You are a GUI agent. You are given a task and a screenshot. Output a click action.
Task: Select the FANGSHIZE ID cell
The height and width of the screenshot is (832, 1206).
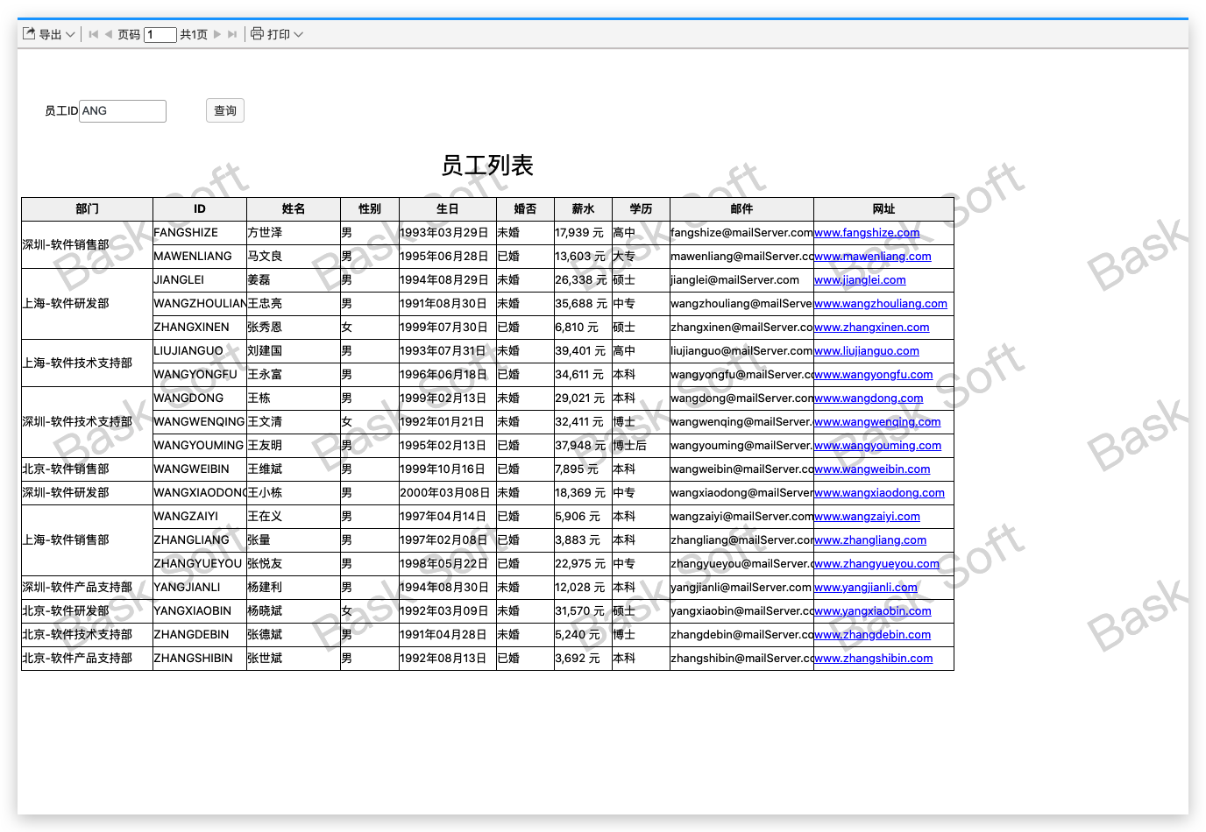pos(200,233)
